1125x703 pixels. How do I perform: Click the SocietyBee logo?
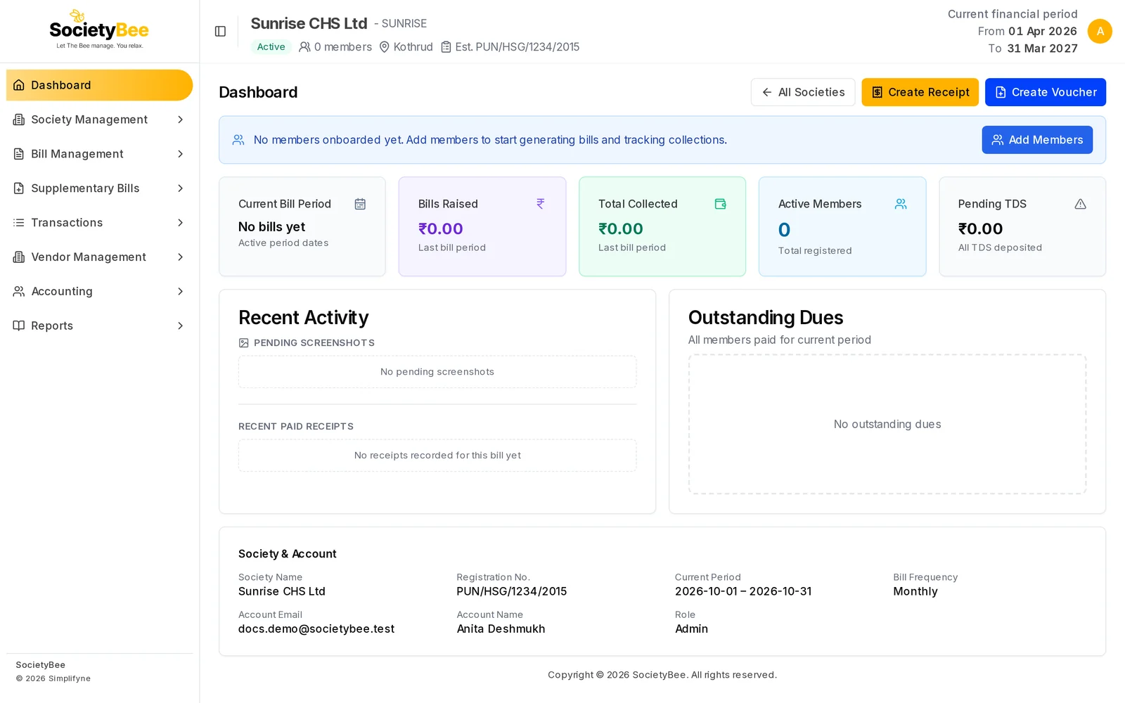tap(99, 30)
